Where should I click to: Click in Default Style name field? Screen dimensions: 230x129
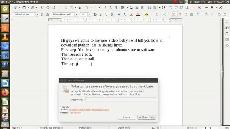[x=24, y=14]
